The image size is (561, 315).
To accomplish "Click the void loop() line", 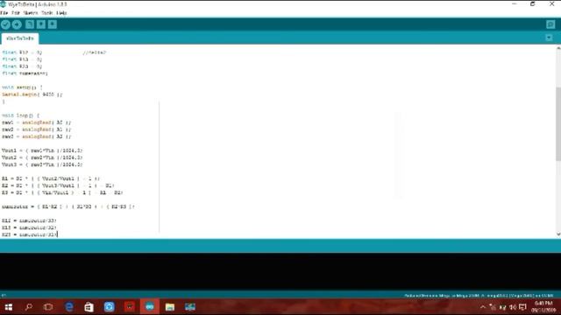I will point(20,115).
